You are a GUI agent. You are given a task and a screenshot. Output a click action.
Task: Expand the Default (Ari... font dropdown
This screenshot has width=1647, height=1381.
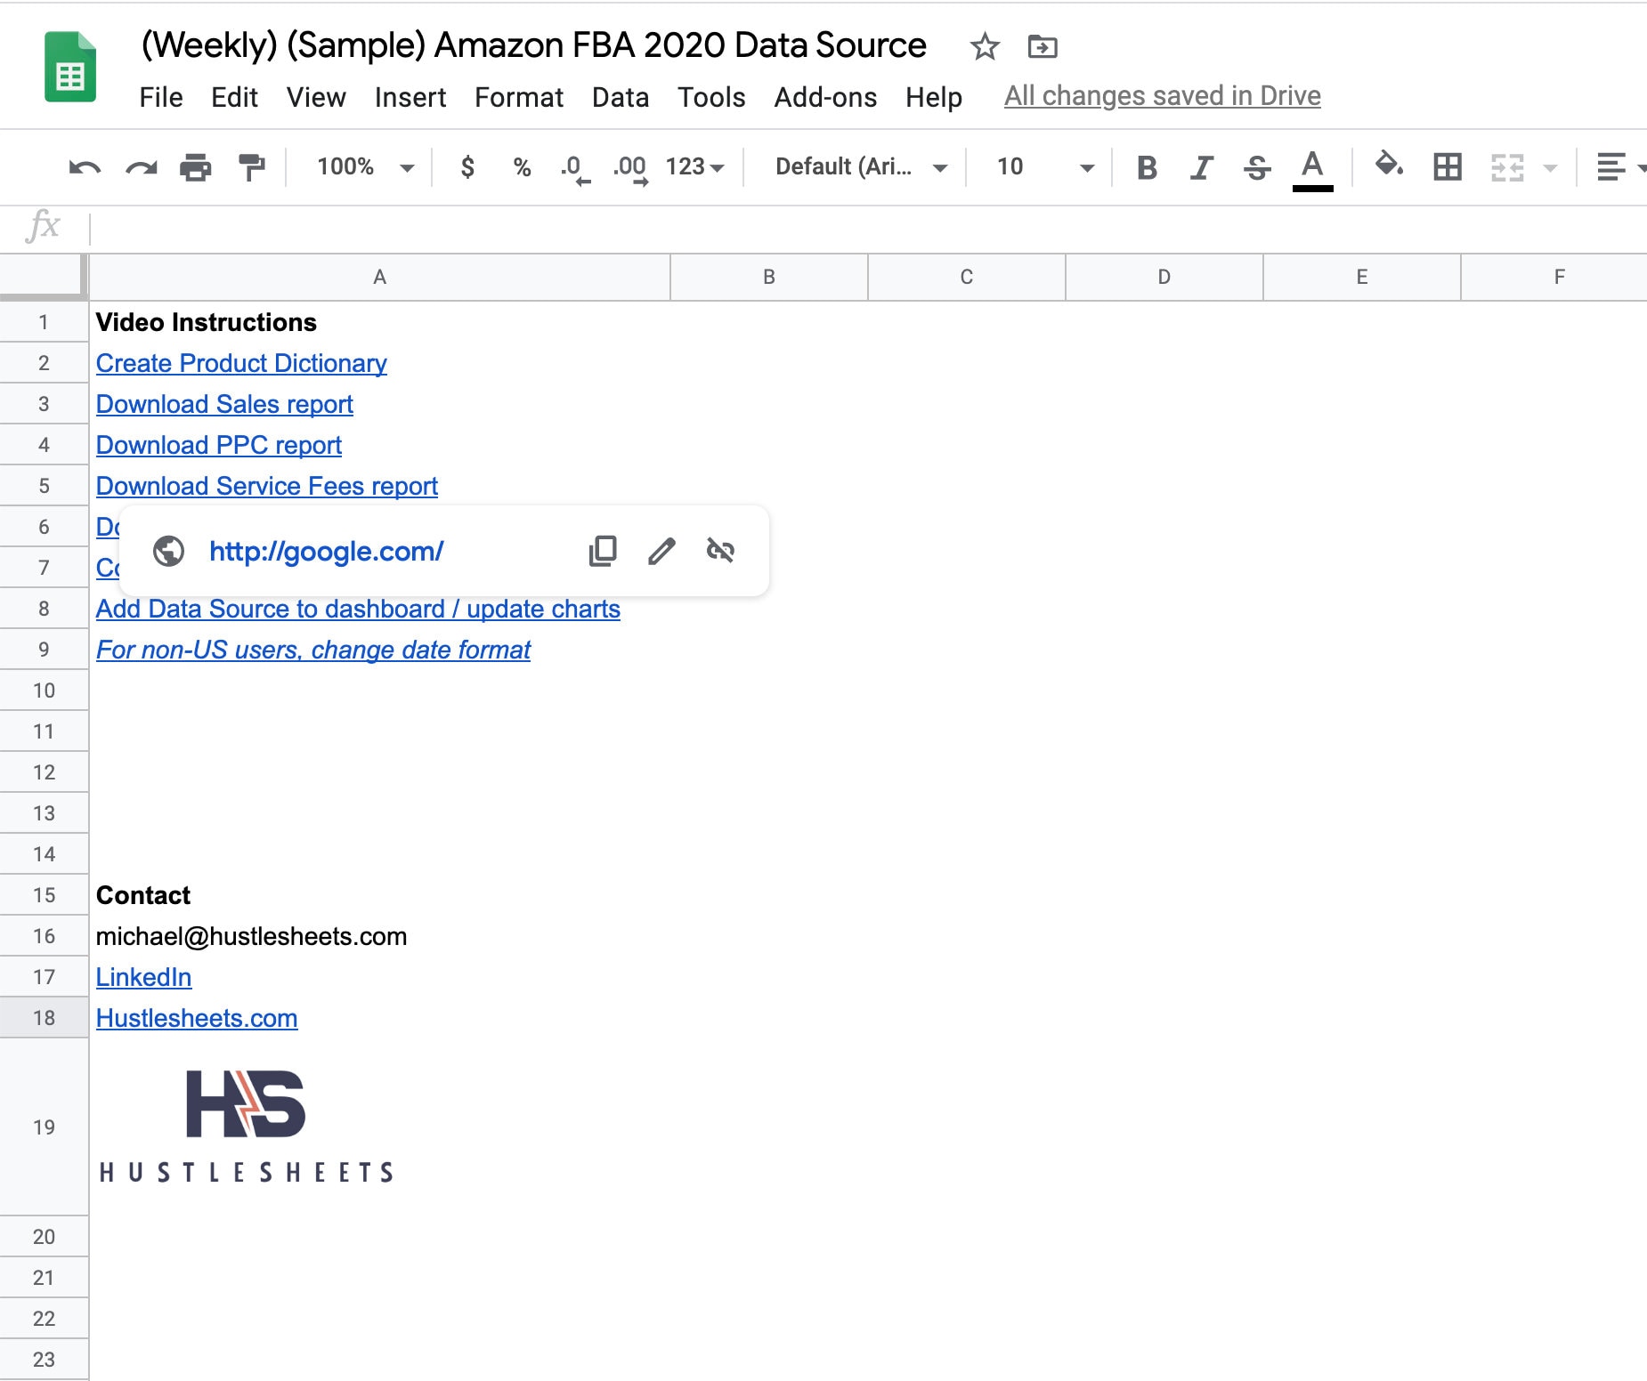(860, 167)
